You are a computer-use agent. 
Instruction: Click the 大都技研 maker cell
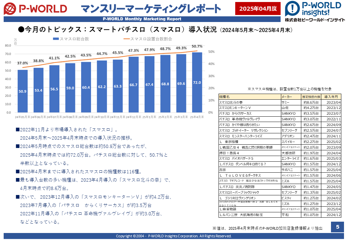(x=291, y=153)
